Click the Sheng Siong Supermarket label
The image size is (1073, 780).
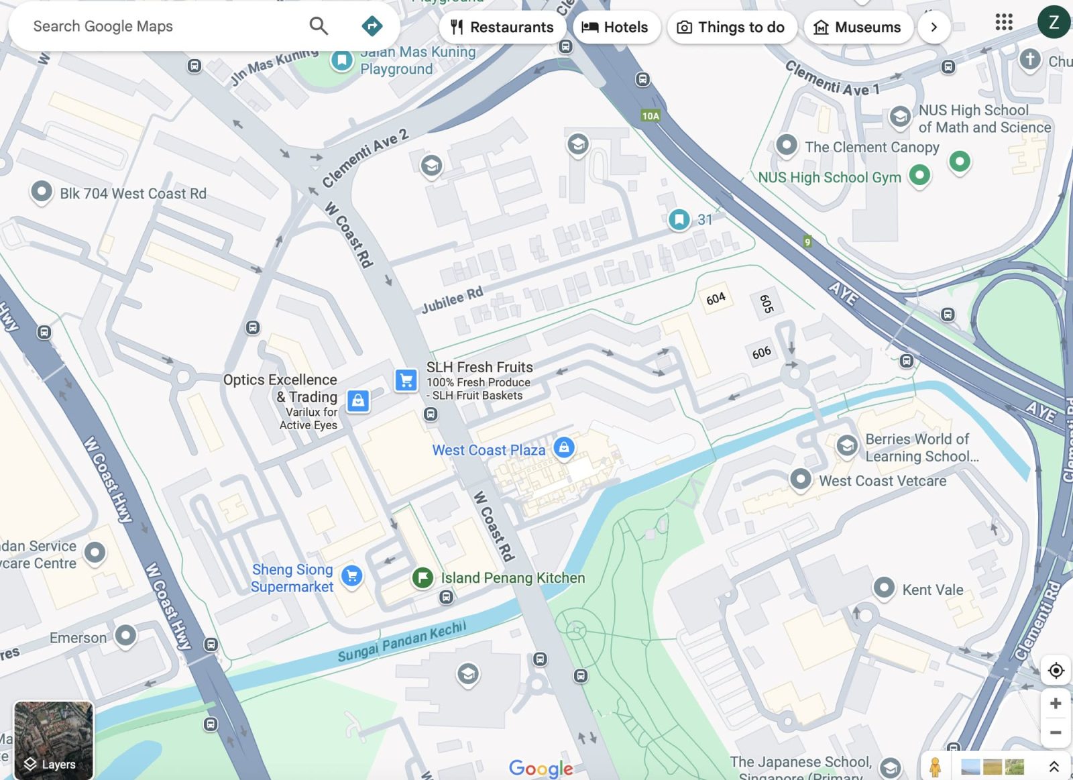point(292,577)
